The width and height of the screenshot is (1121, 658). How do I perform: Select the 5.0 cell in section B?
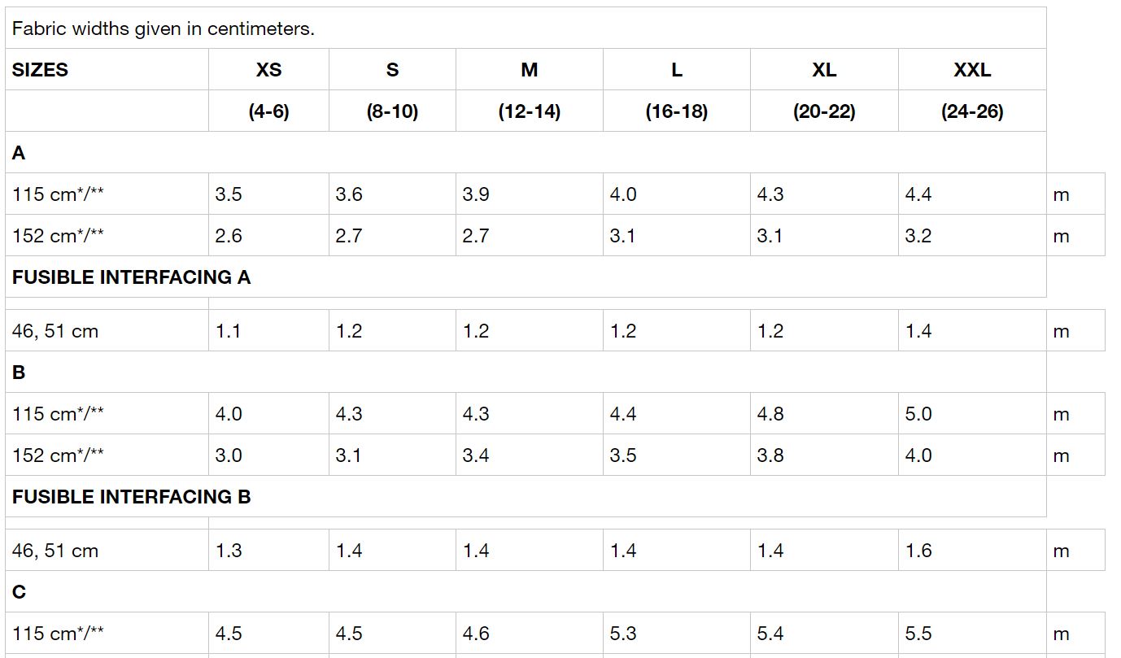click(918, 414)
